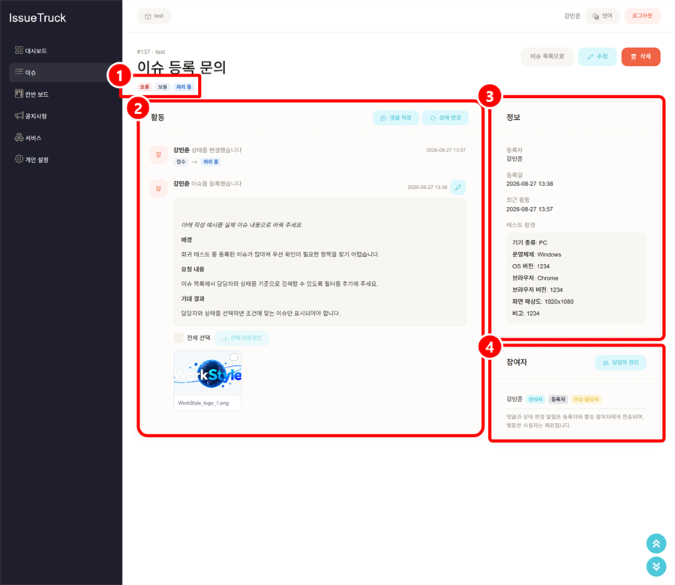Click the 상태 변경 button
The width and height of the screenshot is (675, 585).
coord(445,118)
